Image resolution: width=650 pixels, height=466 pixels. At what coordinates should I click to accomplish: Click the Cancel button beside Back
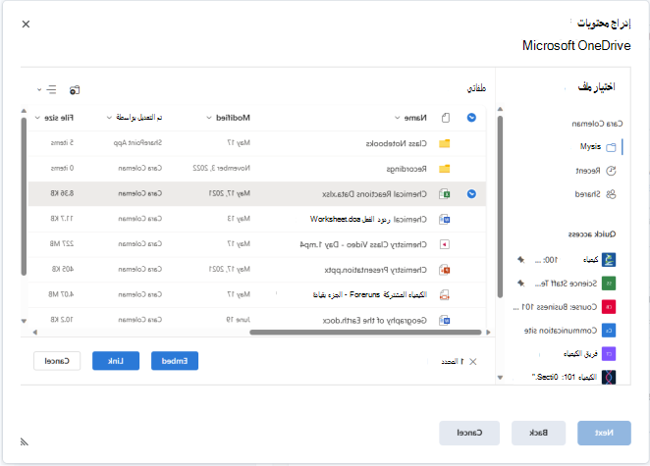469,433
